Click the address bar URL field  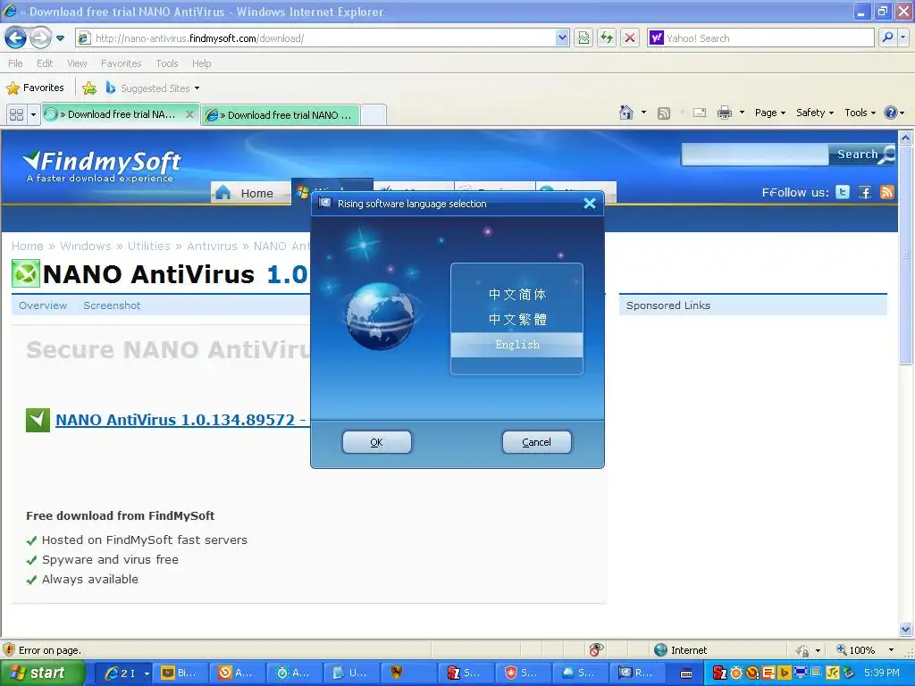[315, 38]
